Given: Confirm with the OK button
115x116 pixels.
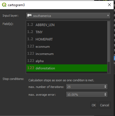Looking at the screenshot, I should pos(94,105).
